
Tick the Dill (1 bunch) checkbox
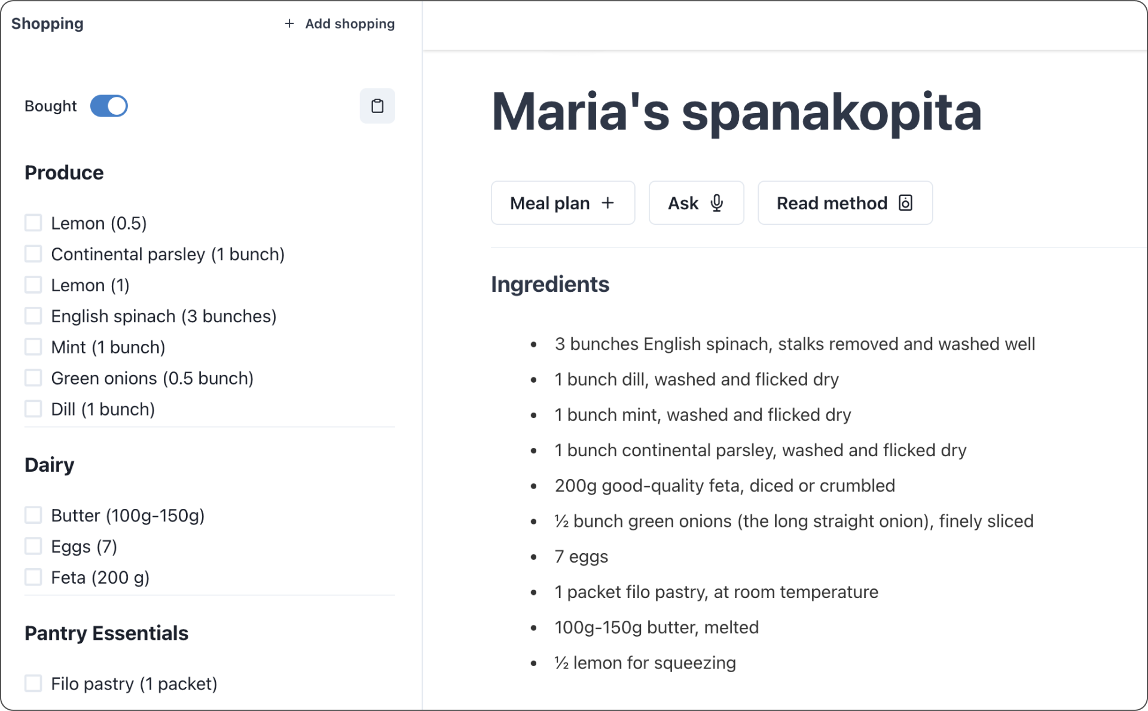tap(33, 409)
